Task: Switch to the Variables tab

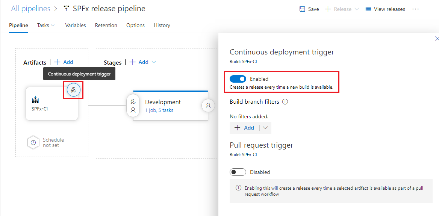Action: pos(75,25)
